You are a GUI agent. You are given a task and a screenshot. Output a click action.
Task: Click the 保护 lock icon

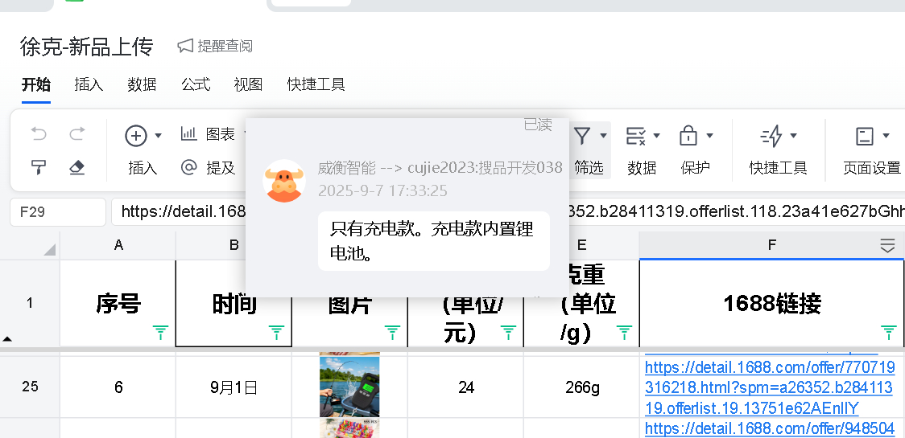click(688, 136)
